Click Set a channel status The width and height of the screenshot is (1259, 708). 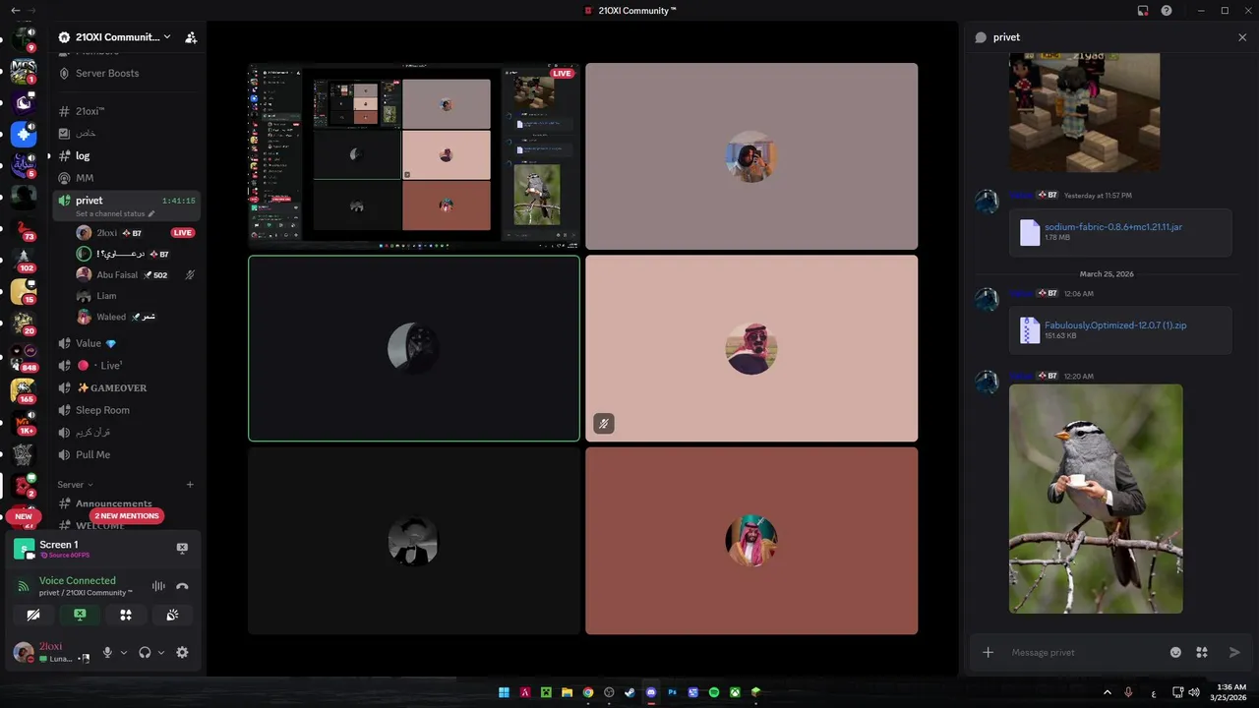pyautogui.click(x=115, y=213)
